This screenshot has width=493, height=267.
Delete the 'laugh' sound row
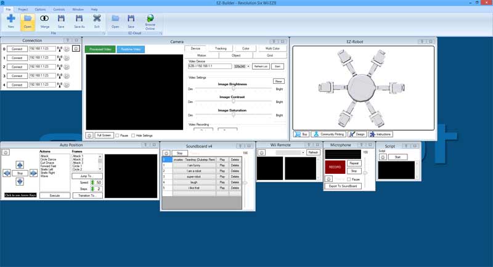coord(235,183)
